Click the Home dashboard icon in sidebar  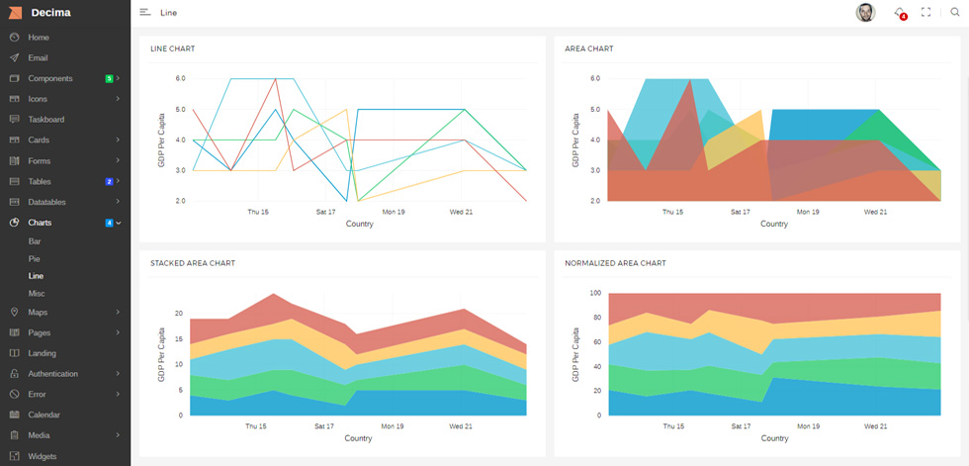pos(15,37)
